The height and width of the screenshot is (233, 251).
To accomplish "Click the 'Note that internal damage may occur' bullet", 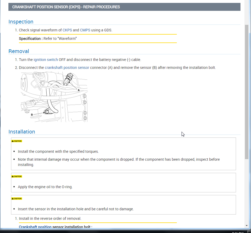I will 119,162.
